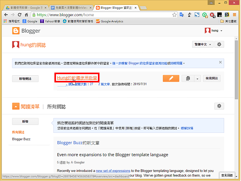Select Blogger Buzz in the sidebar
The image size is (241, 181).
point(21,139)
